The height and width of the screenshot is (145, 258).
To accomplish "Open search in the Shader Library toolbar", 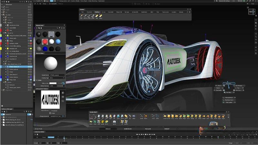I will pos(57,28).
